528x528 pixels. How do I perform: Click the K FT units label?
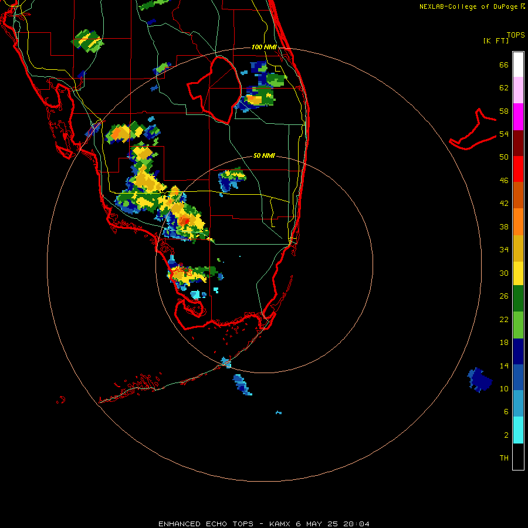pyautogui.click(x=496, y=41)
